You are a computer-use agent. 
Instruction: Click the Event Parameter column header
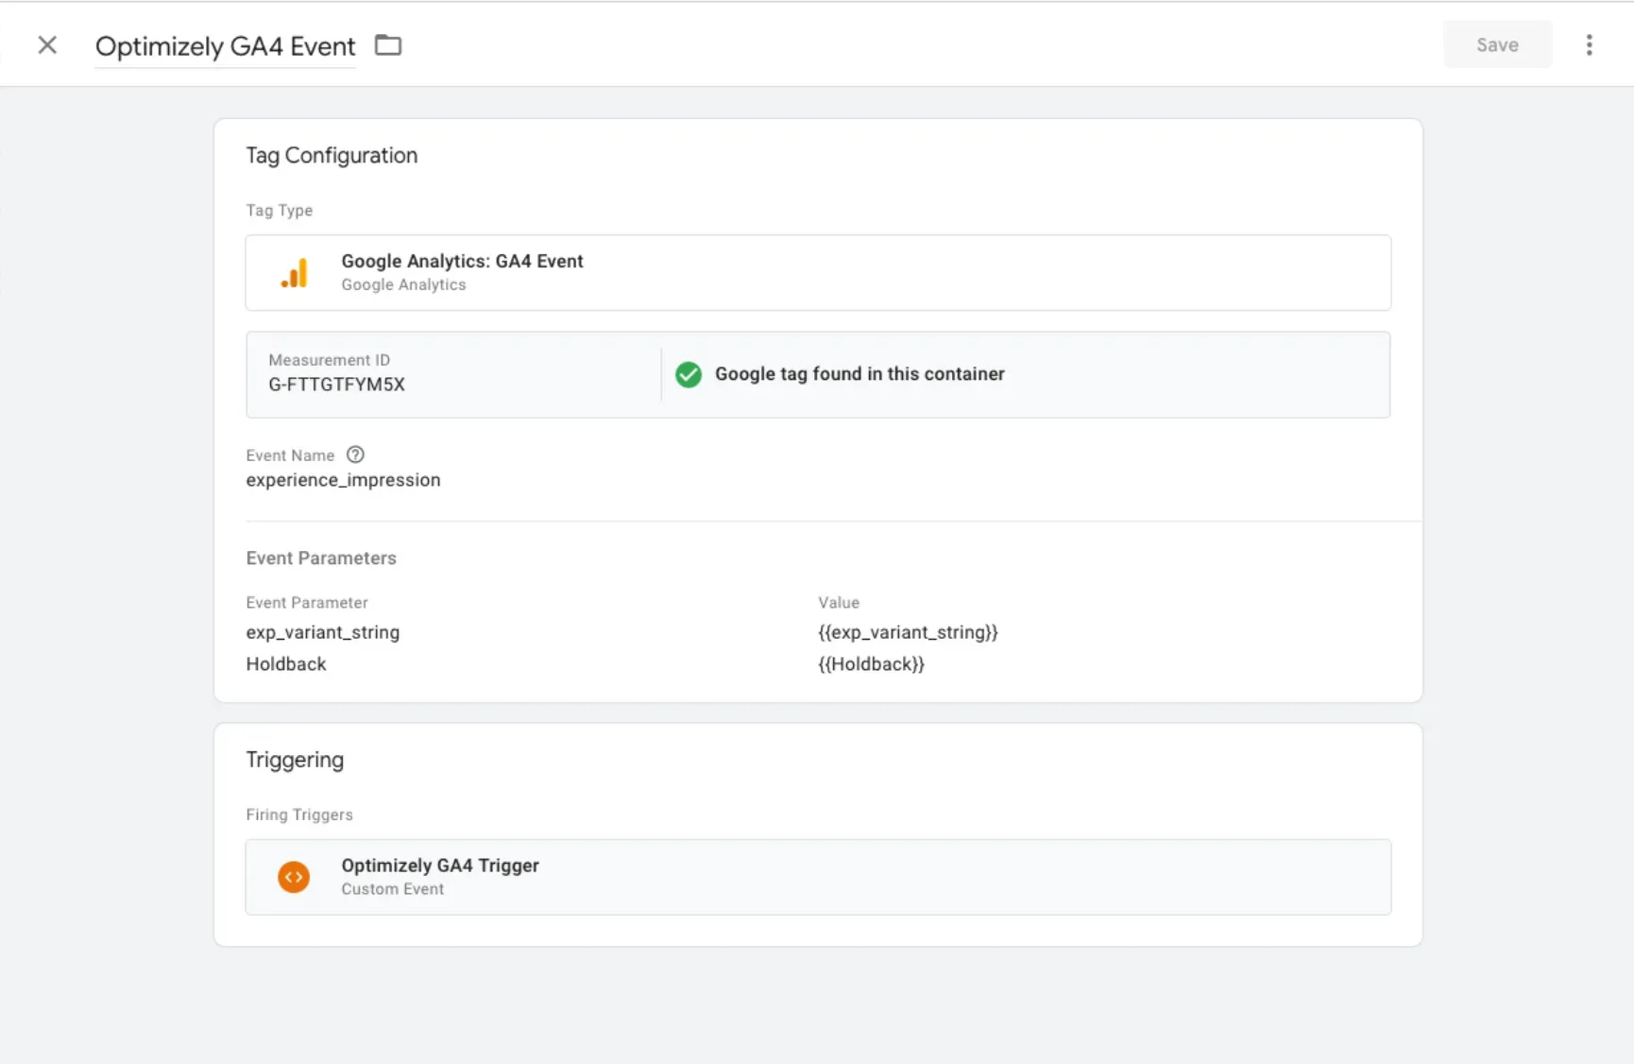pyautogui.click(x=307, y=603)
